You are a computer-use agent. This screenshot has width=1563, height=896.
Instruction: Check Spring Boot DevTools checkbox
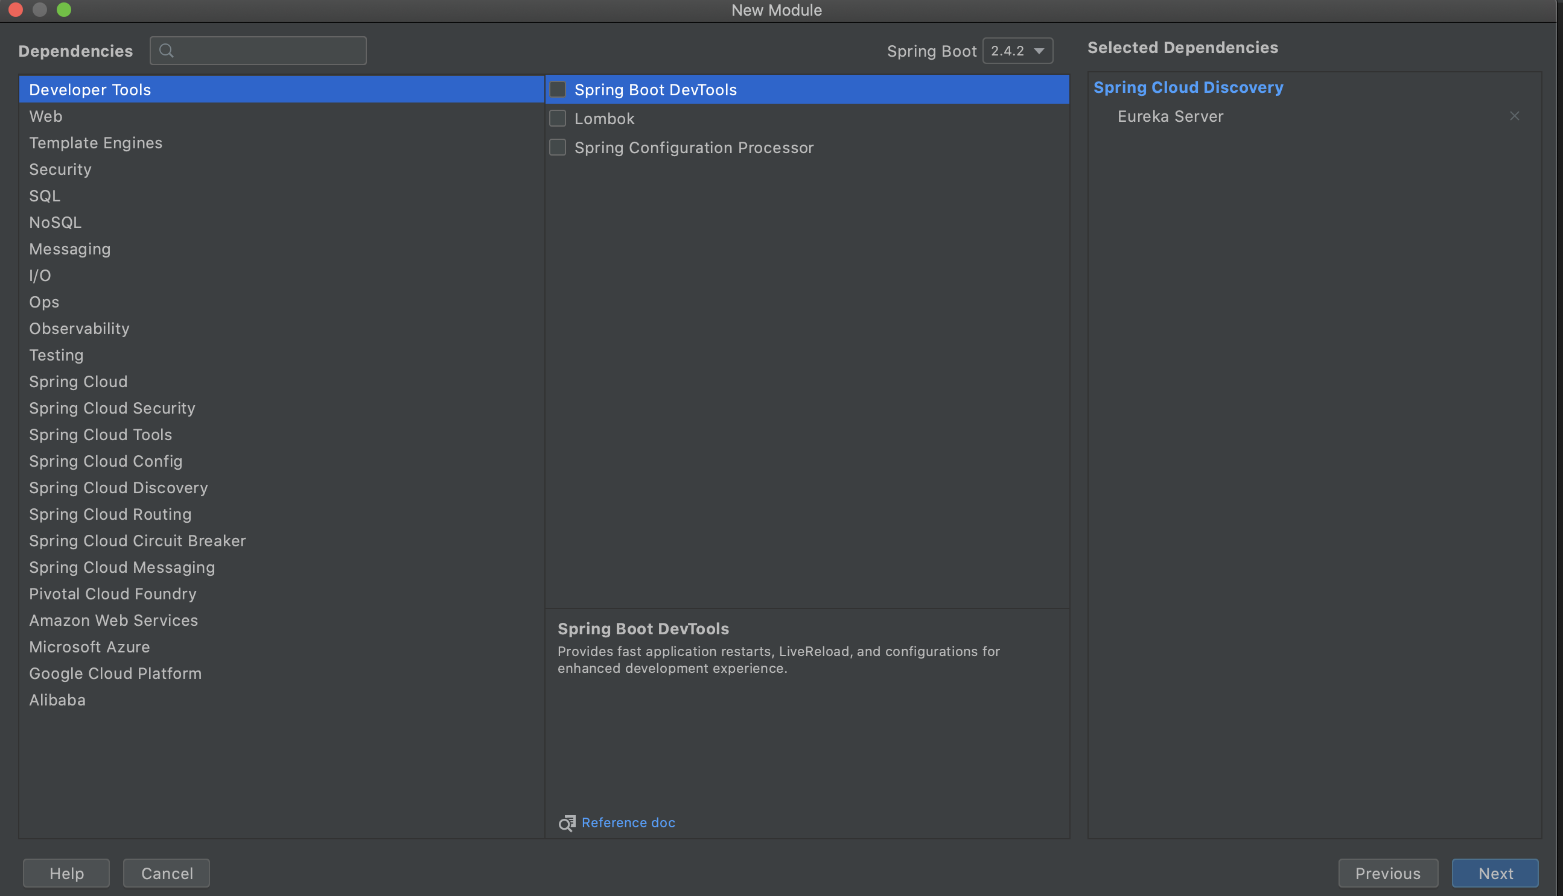558,90
